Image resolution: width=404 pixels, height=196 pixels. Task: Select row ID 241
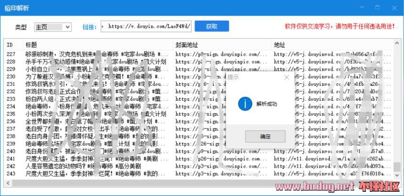[x=198, y=158]
